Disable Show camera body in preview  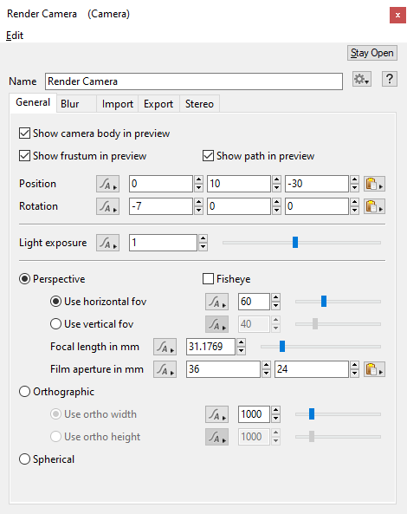(25, 133)
